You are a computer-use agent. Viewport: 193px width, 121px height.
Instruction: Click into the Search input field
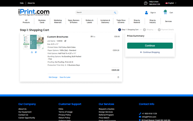click(x=94, y=12)
